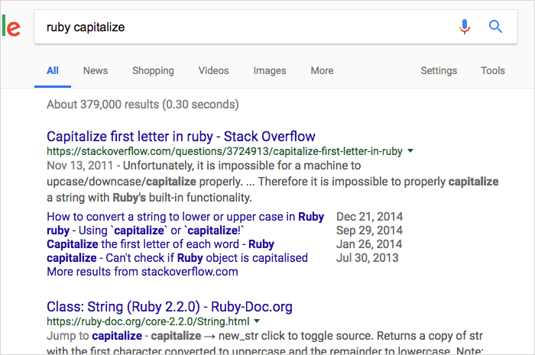Switch to the Shopping tab
535x355 pixels.
153,70
